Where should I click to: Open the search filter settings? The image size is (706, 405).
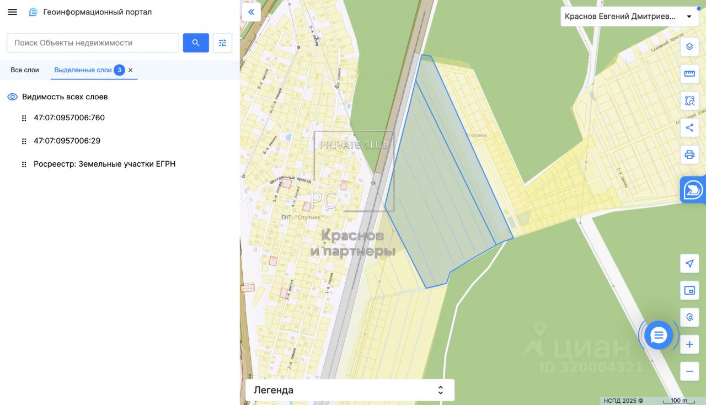point(222,43)
